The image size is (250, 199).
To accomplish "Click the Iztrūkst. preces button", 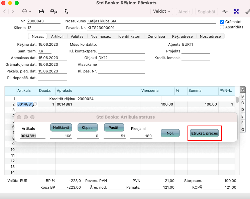I will [204, 133].
